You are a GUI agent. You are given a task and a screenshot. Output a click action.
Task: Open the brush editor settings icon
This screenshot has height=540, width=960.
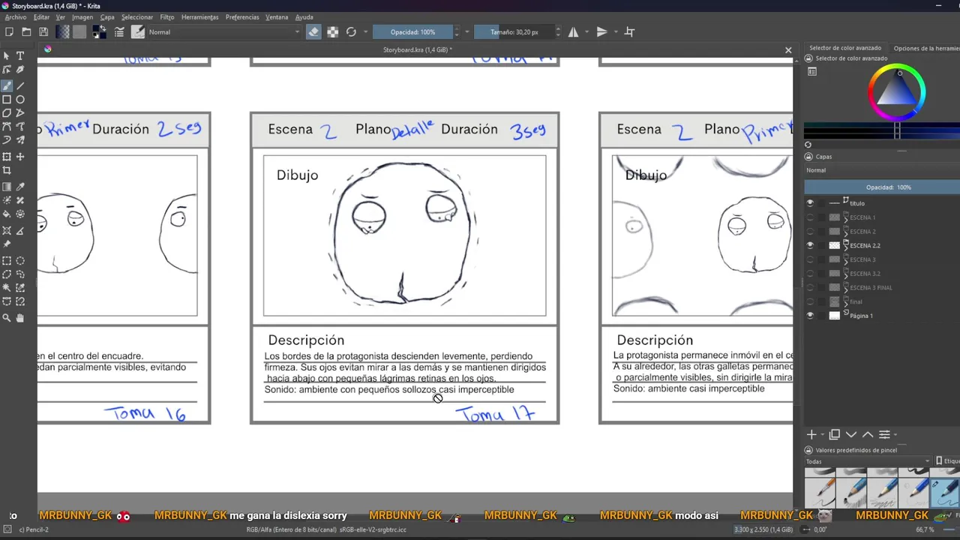pos(119,31)
